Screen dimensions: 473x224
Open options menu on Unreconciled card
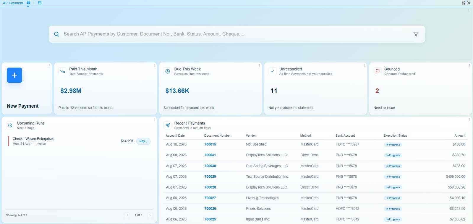364,66
